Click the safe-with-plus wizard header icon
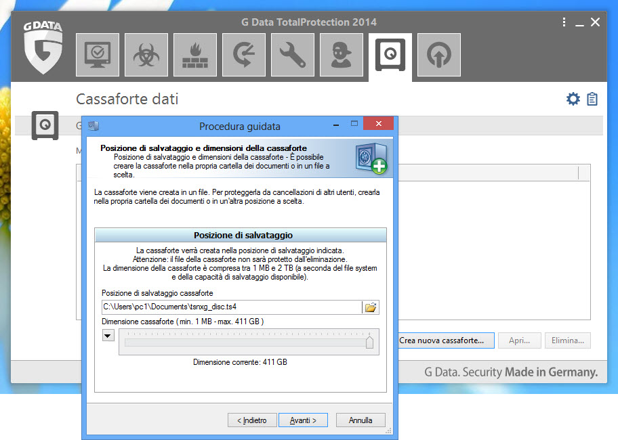The width and height of the screenshot is (618, 440). point(371,158)
